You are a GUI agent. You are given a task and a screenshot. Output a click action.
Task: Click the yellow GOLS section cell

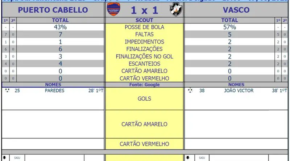(144, 99)
